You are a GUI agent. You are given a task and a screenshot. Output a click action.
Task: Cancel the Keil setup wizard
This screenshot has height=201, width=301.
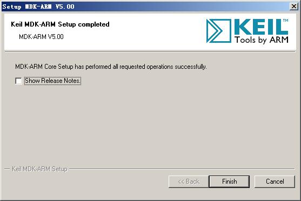[275, 181]
